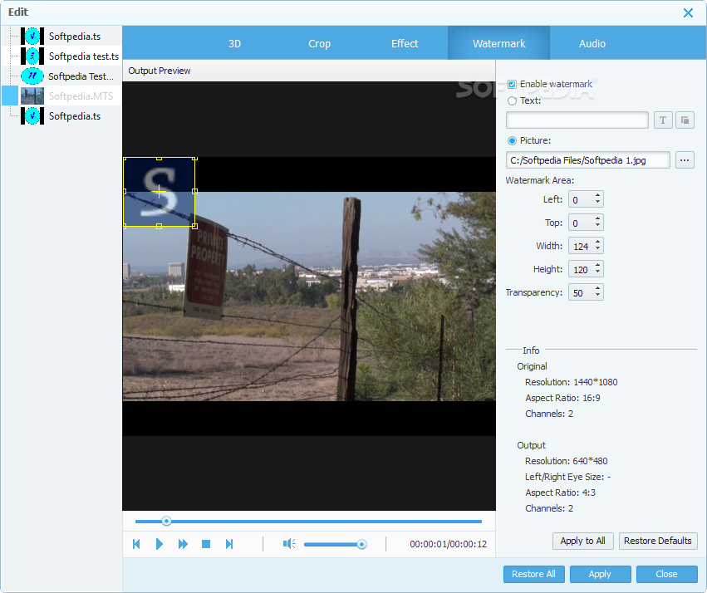
Task: Click Restore Defaults button
Action: [658, 541]
